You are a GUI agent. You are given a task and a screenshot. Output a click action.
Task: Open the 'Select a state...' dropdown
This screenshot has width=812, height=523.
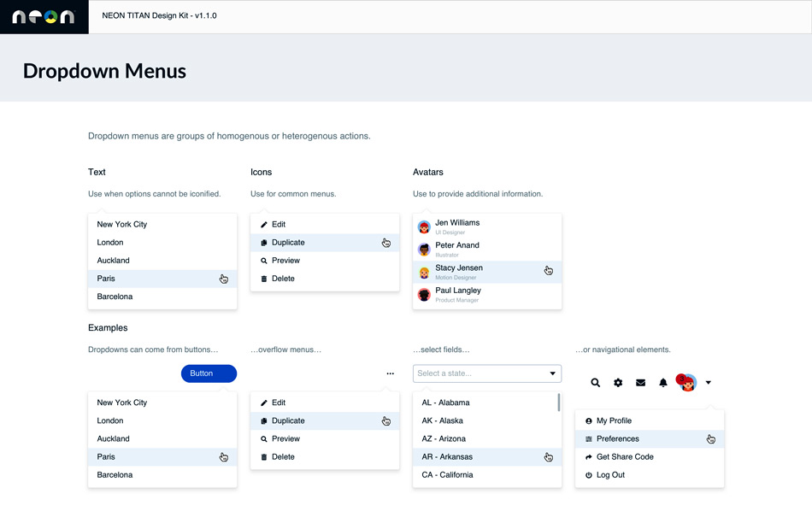[x=486, y=373]
